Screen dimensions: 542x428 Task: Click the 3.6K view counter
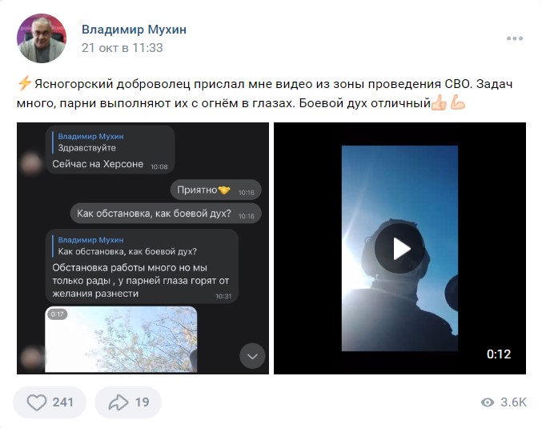coord(514,402)
